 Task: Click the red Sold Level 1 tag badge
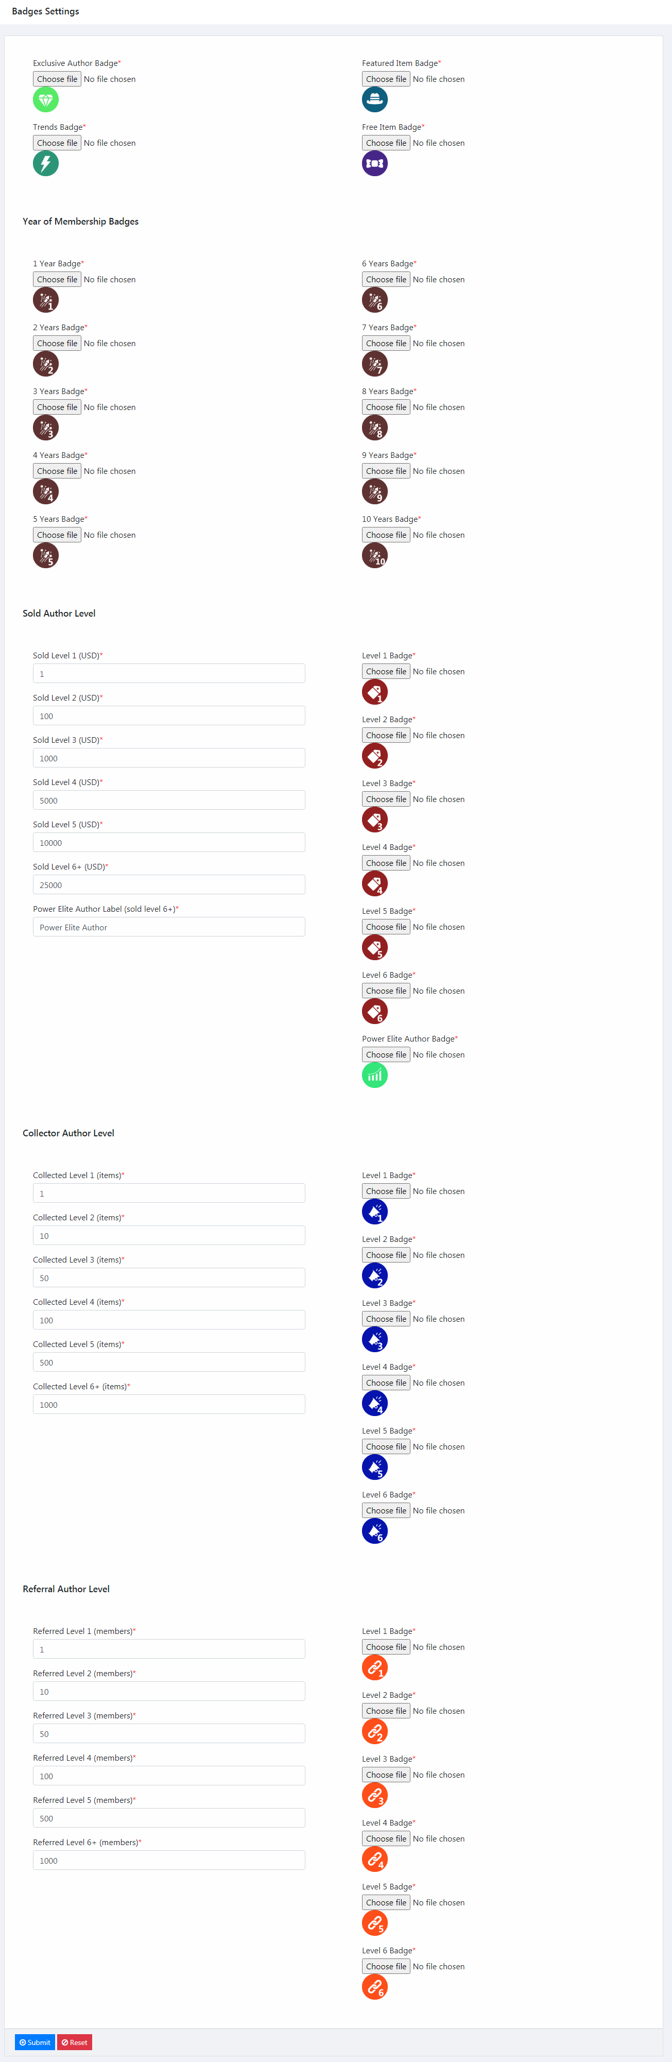pos(374,692)
